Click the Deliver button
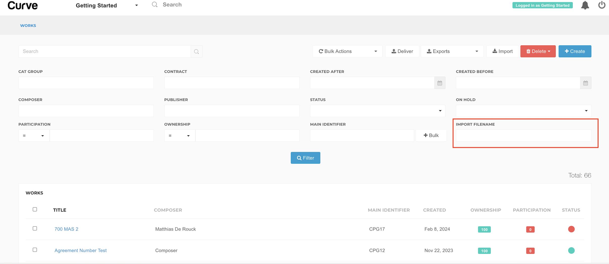Screen dimensions: 609x264 (402, 51)
